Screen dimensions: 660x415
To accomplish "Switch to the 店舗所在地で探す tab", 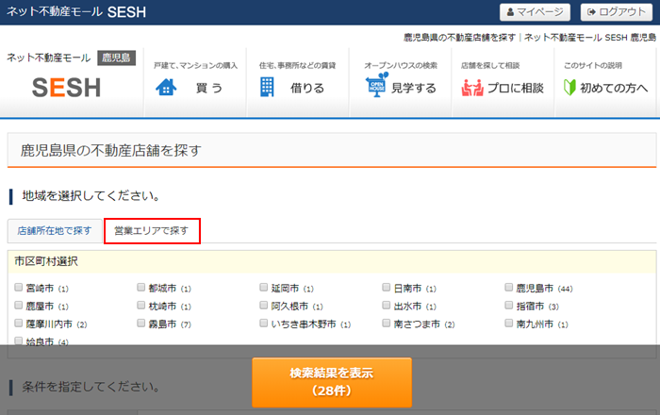I will pos(55,231).
